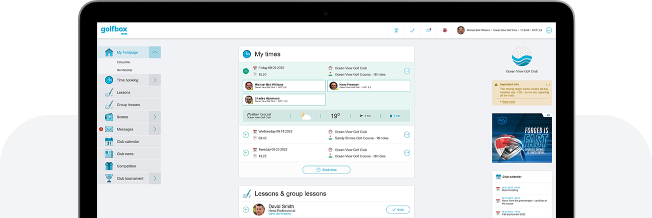Screen dimensions: 652x218
Task: Click the Competition gift icon
Action: point(109,166)
